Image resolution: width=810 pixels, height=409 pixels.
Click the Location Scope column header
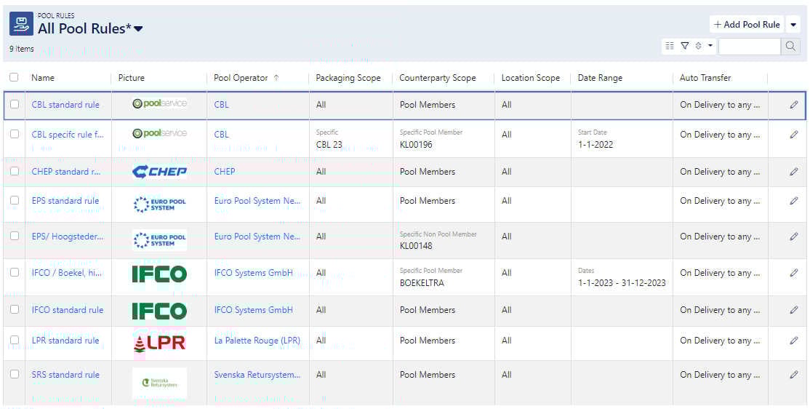point(531,78)
